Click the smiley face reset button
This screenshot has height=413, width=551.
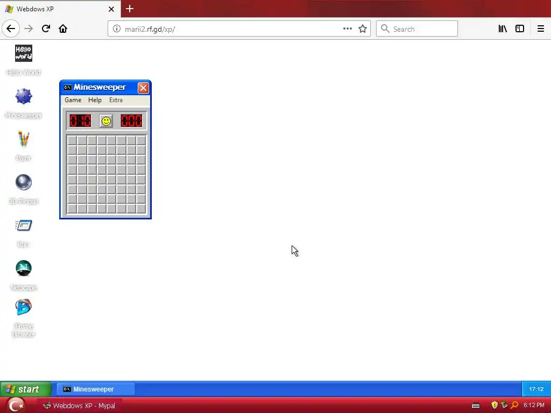coord(106,121)
